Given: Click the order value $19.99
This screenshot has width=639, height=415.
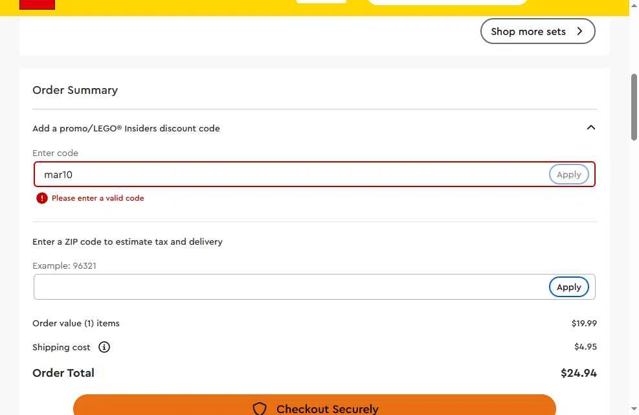Looking at the screenshot, I should 584,323.
